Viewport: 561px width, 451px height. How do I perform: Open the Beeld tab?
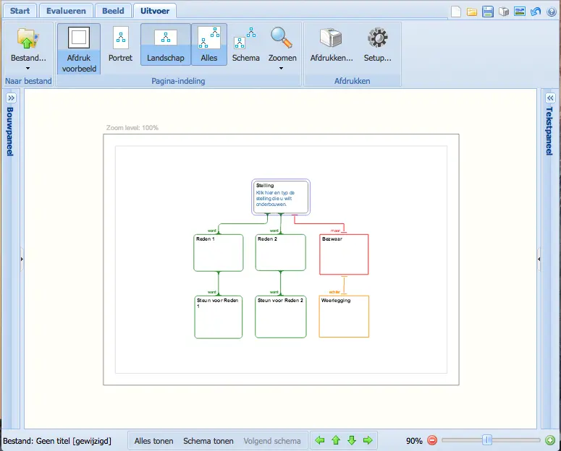click(112, 11)
